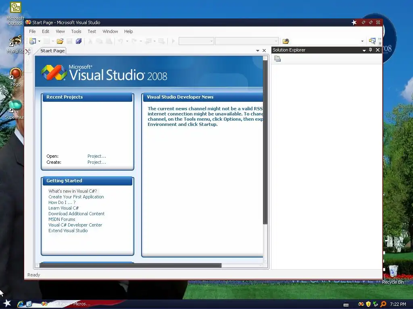Open the File menu
The image size is (413, 309).
point(32,31)
